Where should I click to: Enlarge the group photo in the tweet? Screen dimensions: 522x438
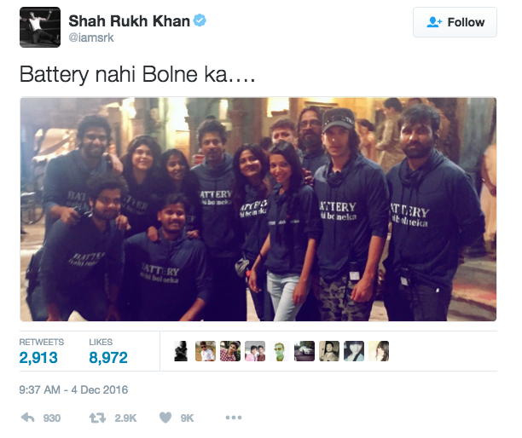pos(258,209)
